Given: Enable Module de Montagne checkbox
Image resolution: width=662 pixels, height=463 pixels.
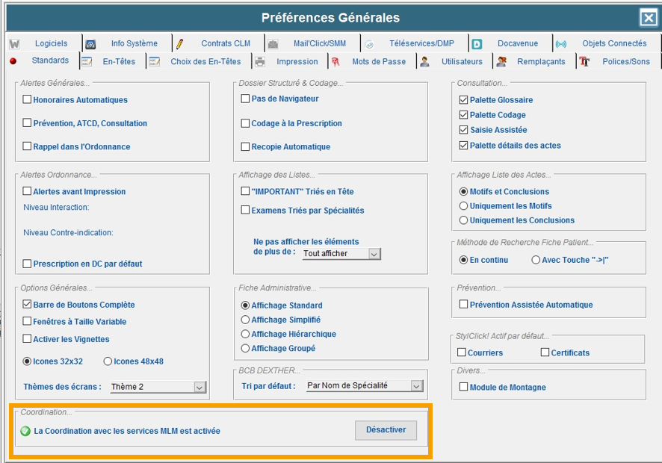Looking at the screenshot, I should coord(463,388).
